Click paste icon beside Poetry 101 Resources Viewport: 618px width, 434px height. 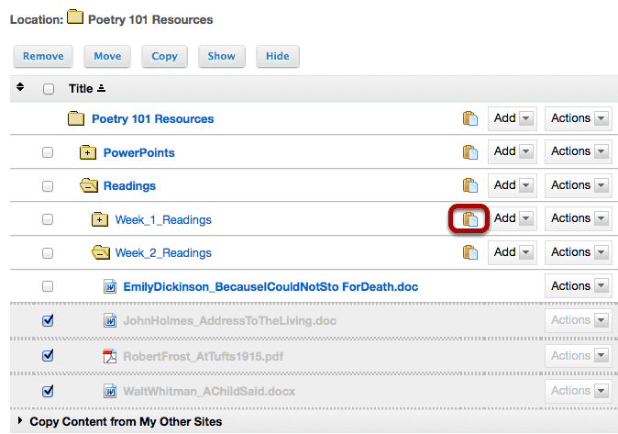(469, 118)
